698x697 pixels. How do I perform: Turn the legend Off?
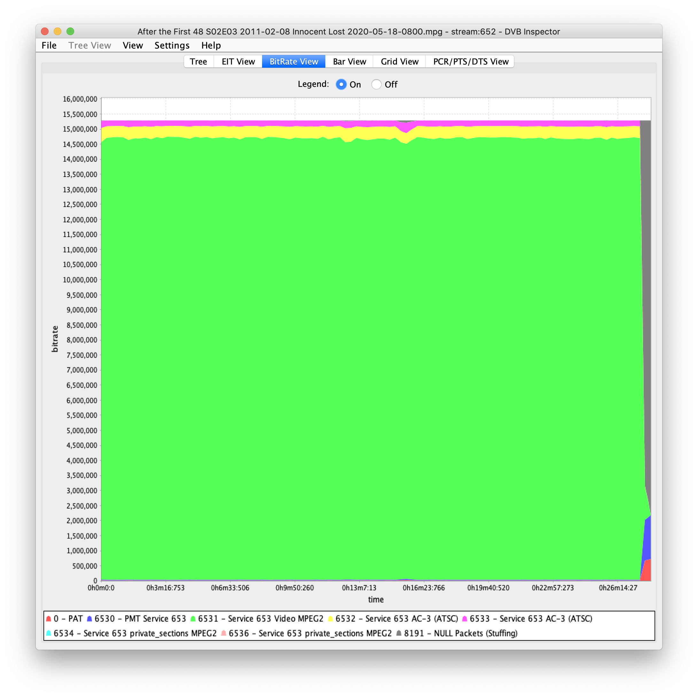(376, 85)
